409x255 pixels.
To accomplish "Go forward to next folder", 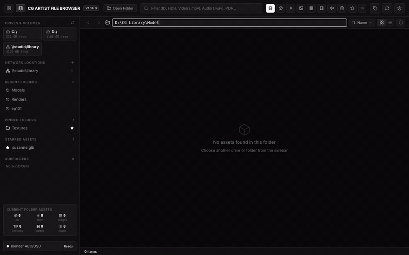I will (x=99, y=23).
